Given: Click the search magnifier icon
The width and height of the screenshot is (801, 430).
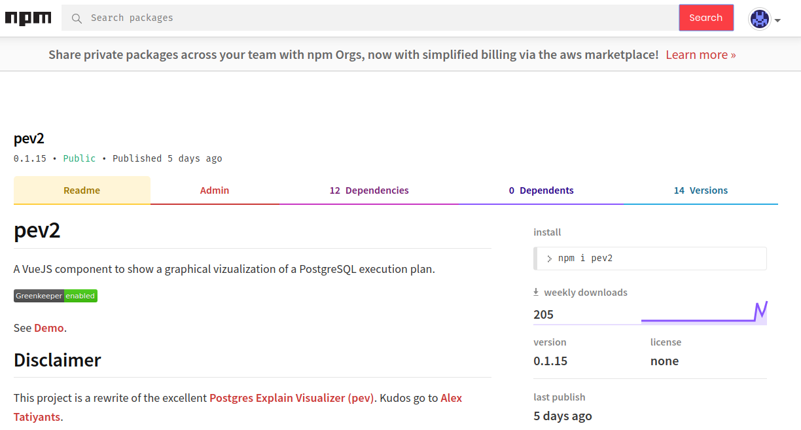Looking at the screenshot, I should coord(77,18).
